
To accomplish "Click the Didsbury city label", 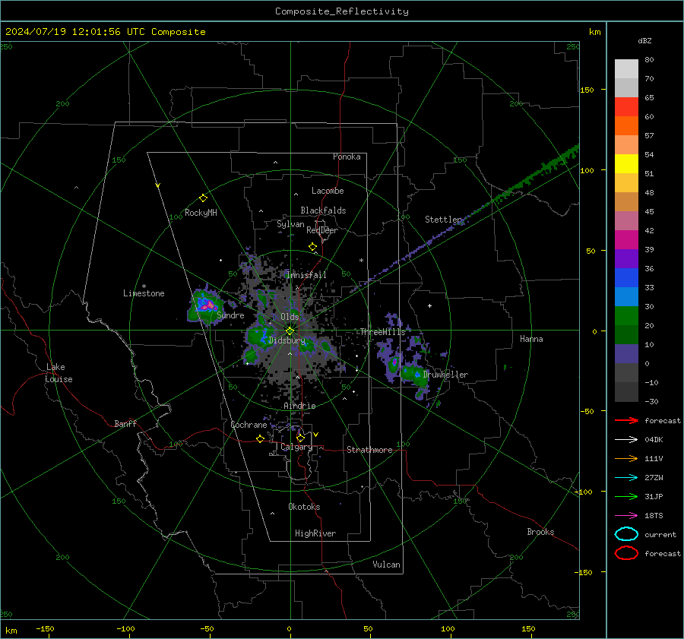I will coord(287,340).
